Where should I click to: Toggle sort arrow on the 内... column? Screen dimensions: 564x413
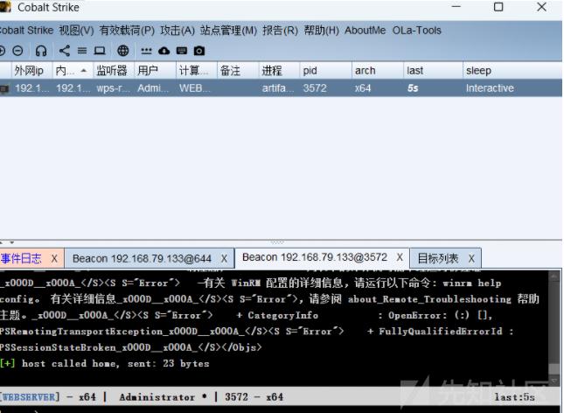(83, 71)
